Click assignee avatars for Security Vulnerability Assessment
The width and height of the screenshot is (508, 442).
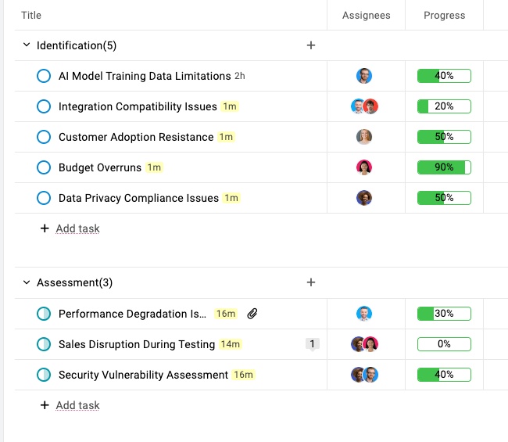364,375
